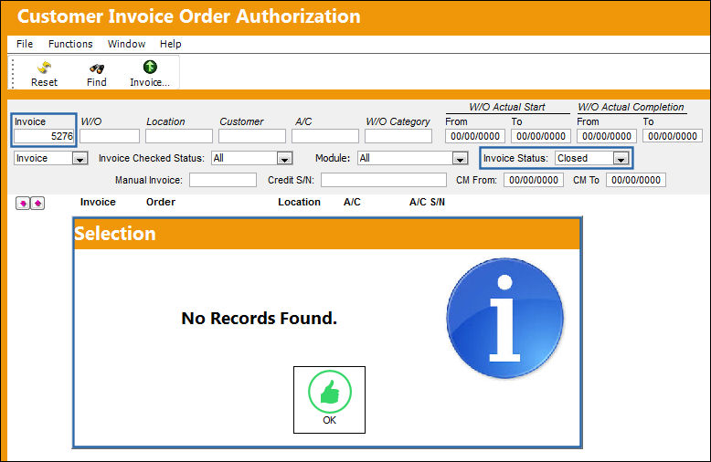
Task: Click the Find binoculars icon
Action: pos(97,68)
